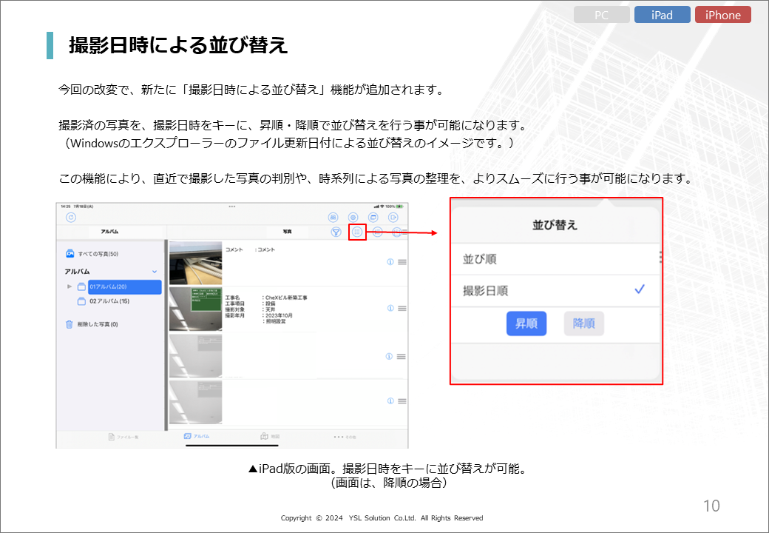
Task: Collapse the アルバム section chevron
Action: click(x=155, y=272)
